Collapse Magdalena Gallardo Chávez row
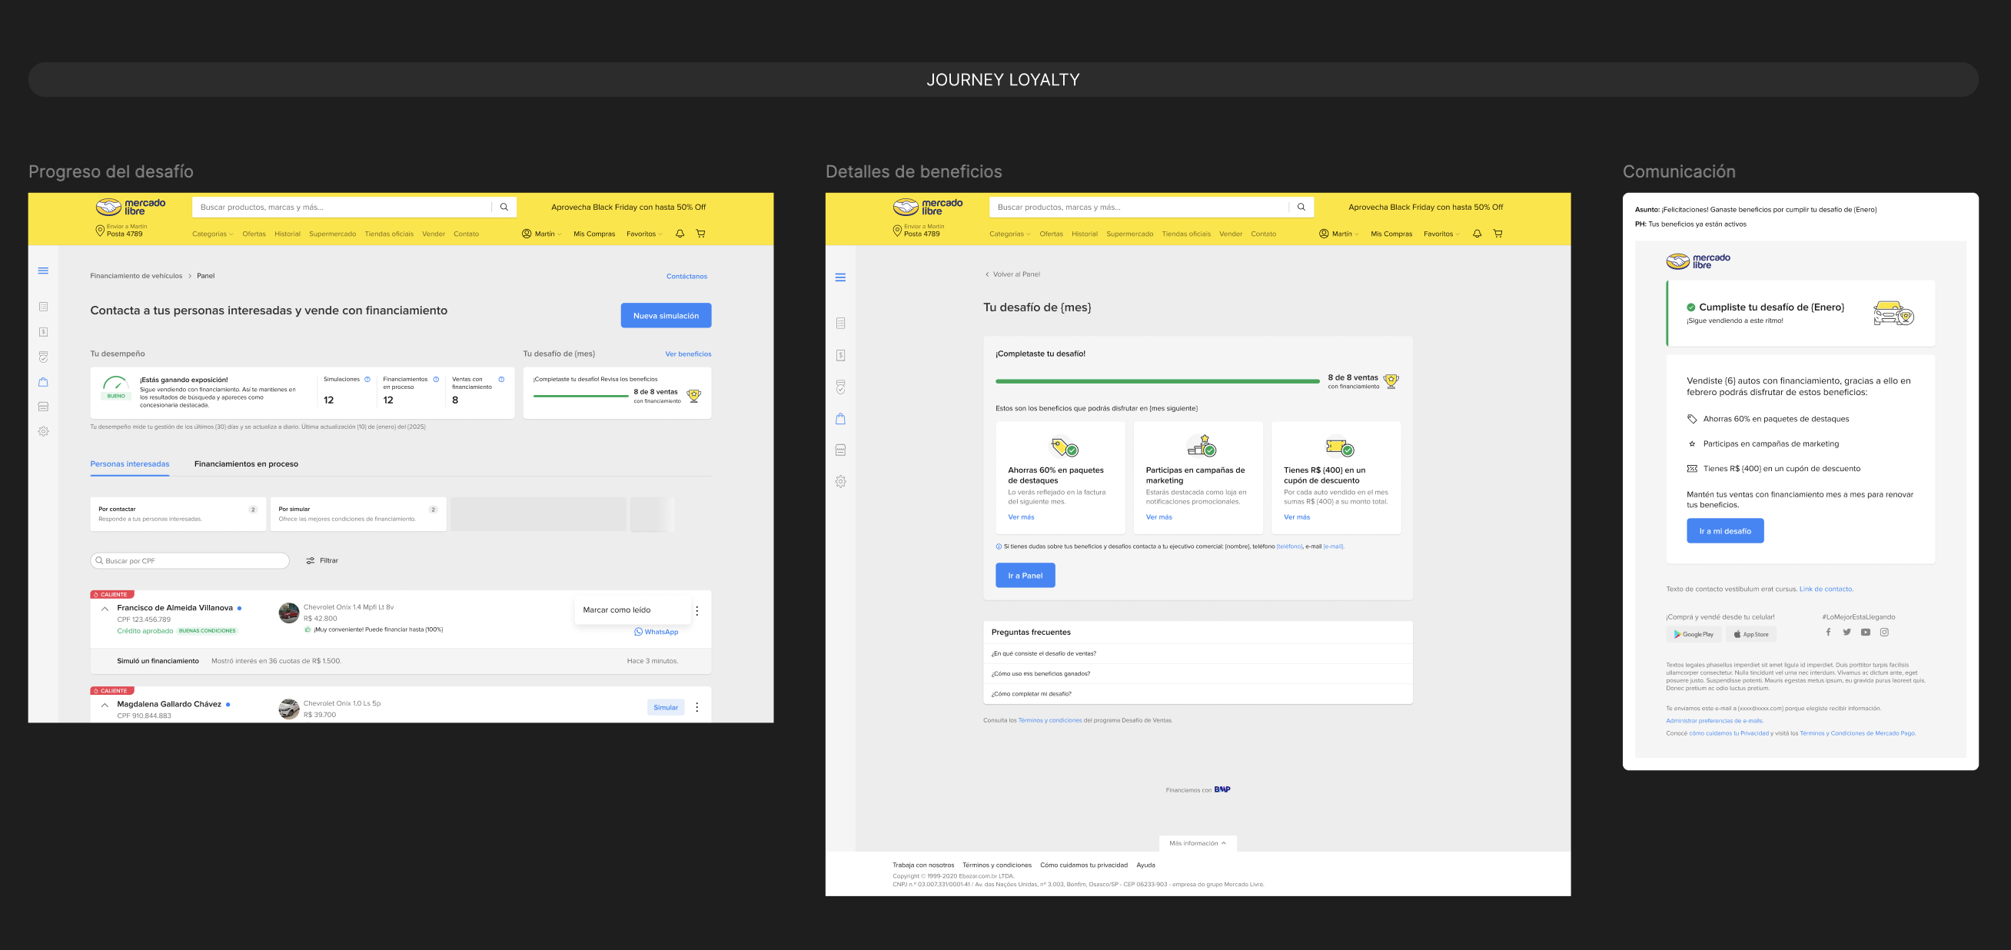The width and height of the screenshot is (2011, 950). pos(105,705)
